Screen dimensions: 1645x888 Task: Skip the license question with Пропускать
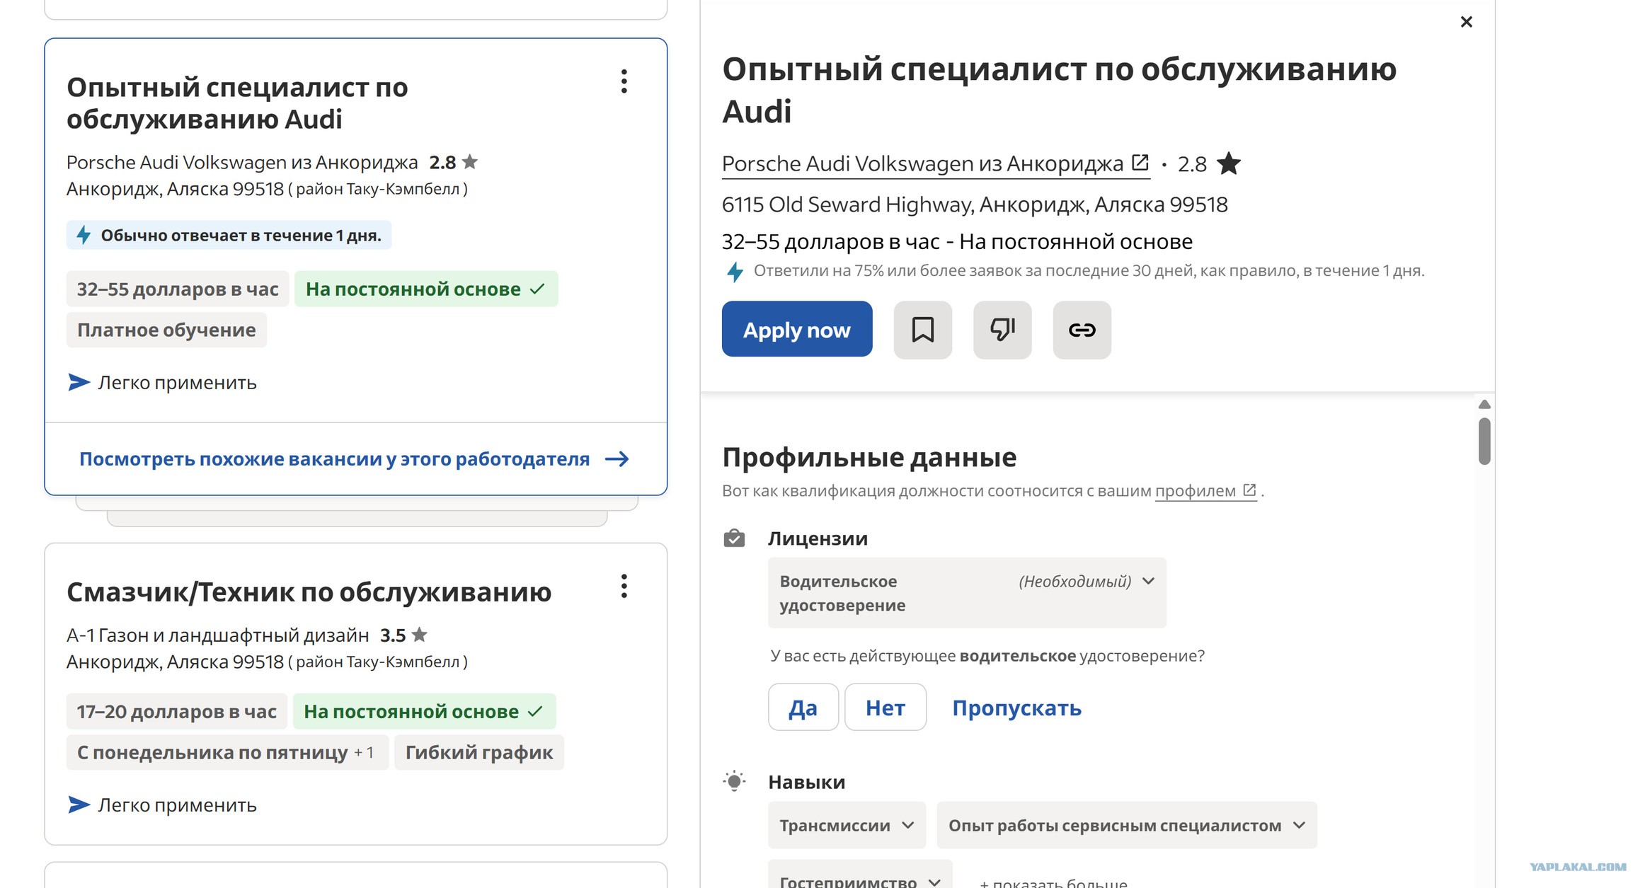(1016, 708)
